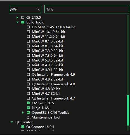130x135 pixels.
Task: Collapse the Qt Creator node
Action: point(12,122)
